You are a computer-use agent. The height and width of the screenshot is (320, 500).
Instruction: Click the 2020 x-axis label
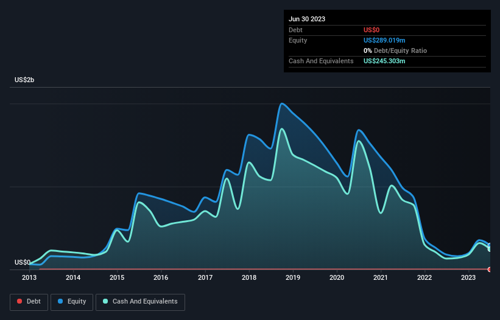pyautogui.click(x=337, y=277)
